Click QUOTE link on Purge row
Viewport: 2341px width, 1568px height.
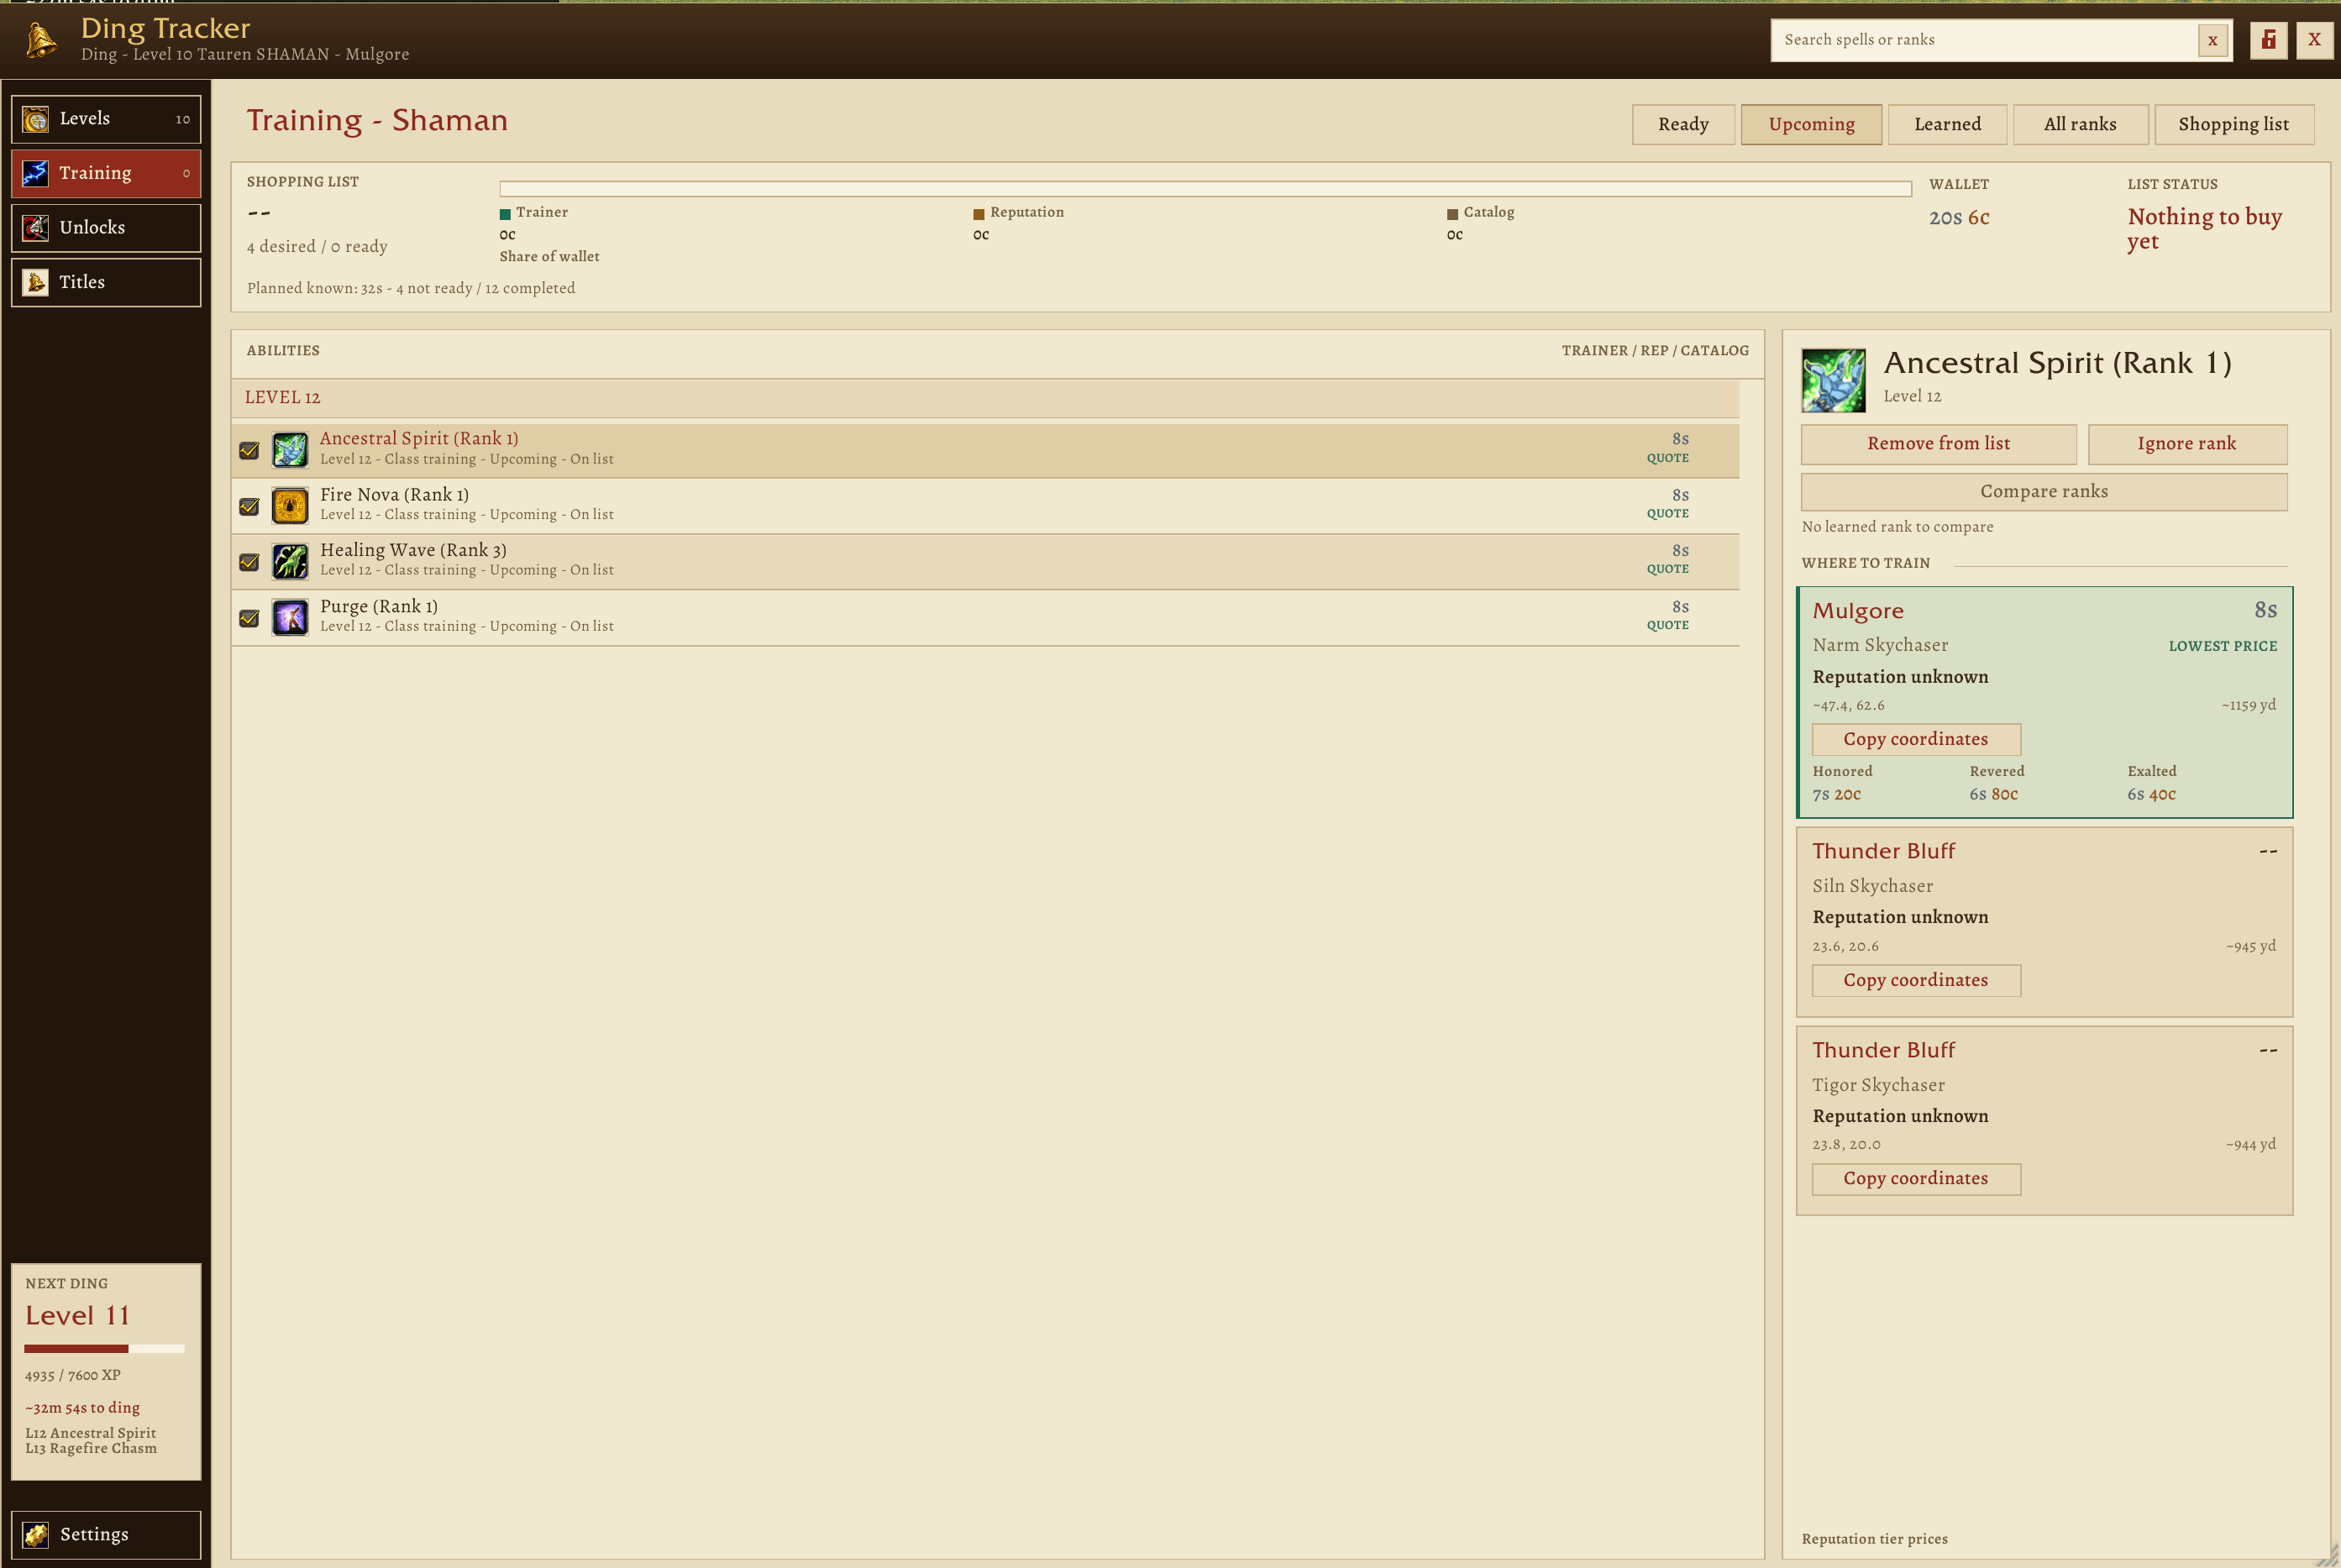1667,626
